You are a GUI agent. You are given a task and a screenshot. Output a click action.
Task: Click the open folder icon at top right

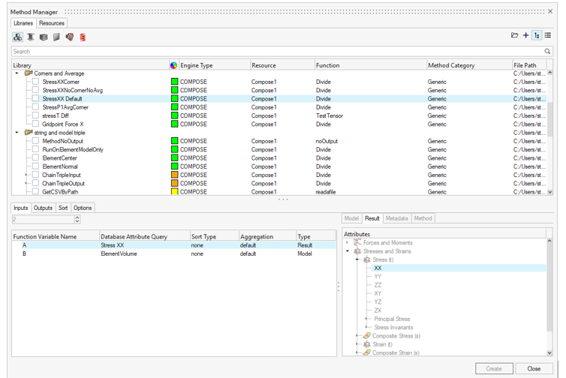pos(514,35)
